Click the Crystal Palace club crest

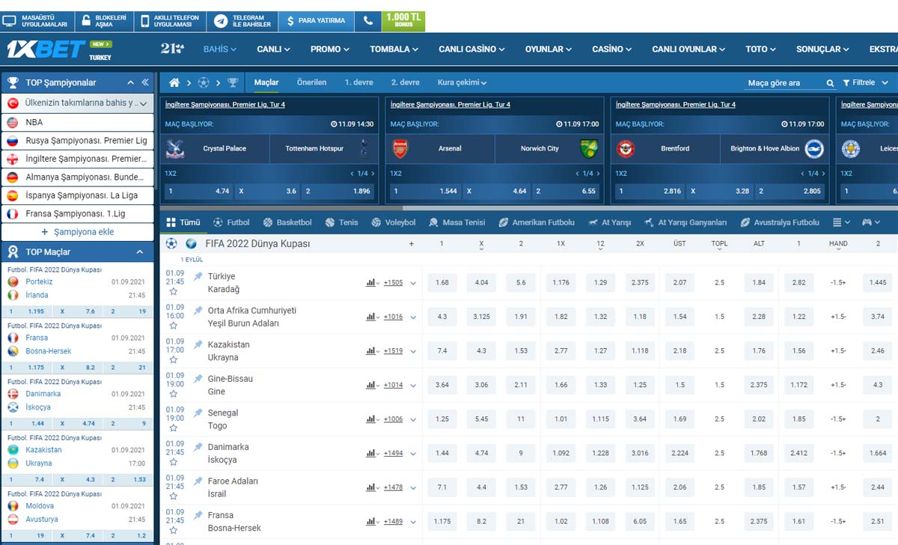pos(175,149)
